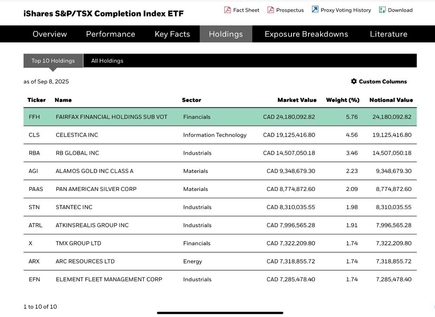Select CELESTICA INC holding name
This screenshot has height=317, width=435.
[77, 135]
